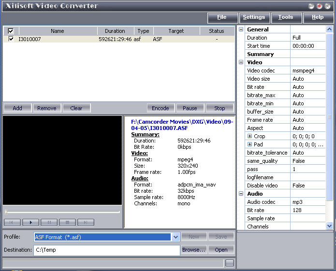Sort list by Name column header
Viewport: 336px width, 271px height.
click(58, 31)
